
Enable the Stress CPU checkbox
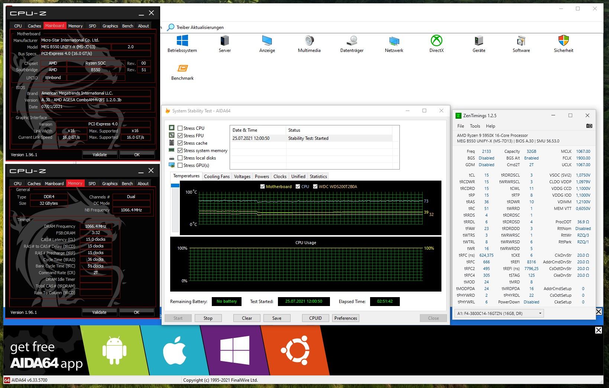pos(180,128)
